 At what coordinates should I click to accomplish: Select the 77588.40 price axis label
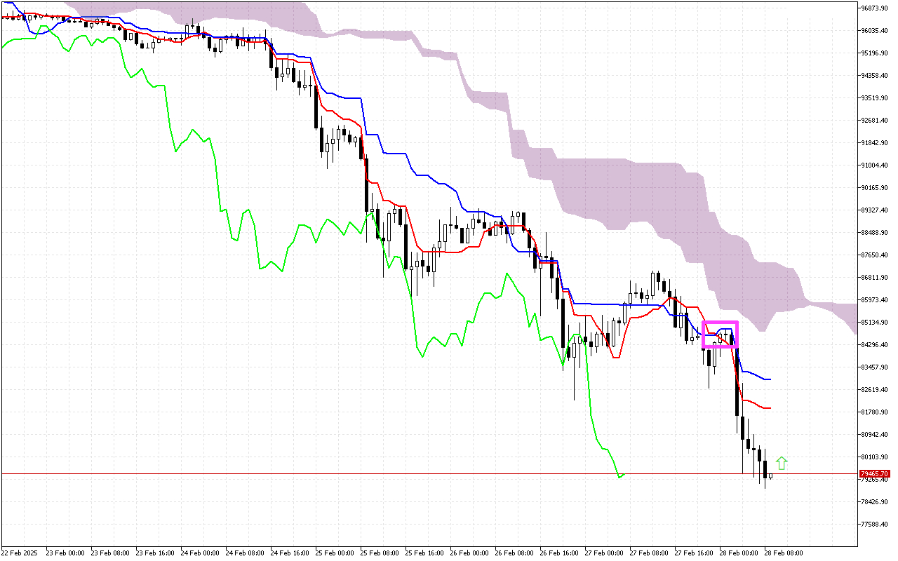click(876, 525)
